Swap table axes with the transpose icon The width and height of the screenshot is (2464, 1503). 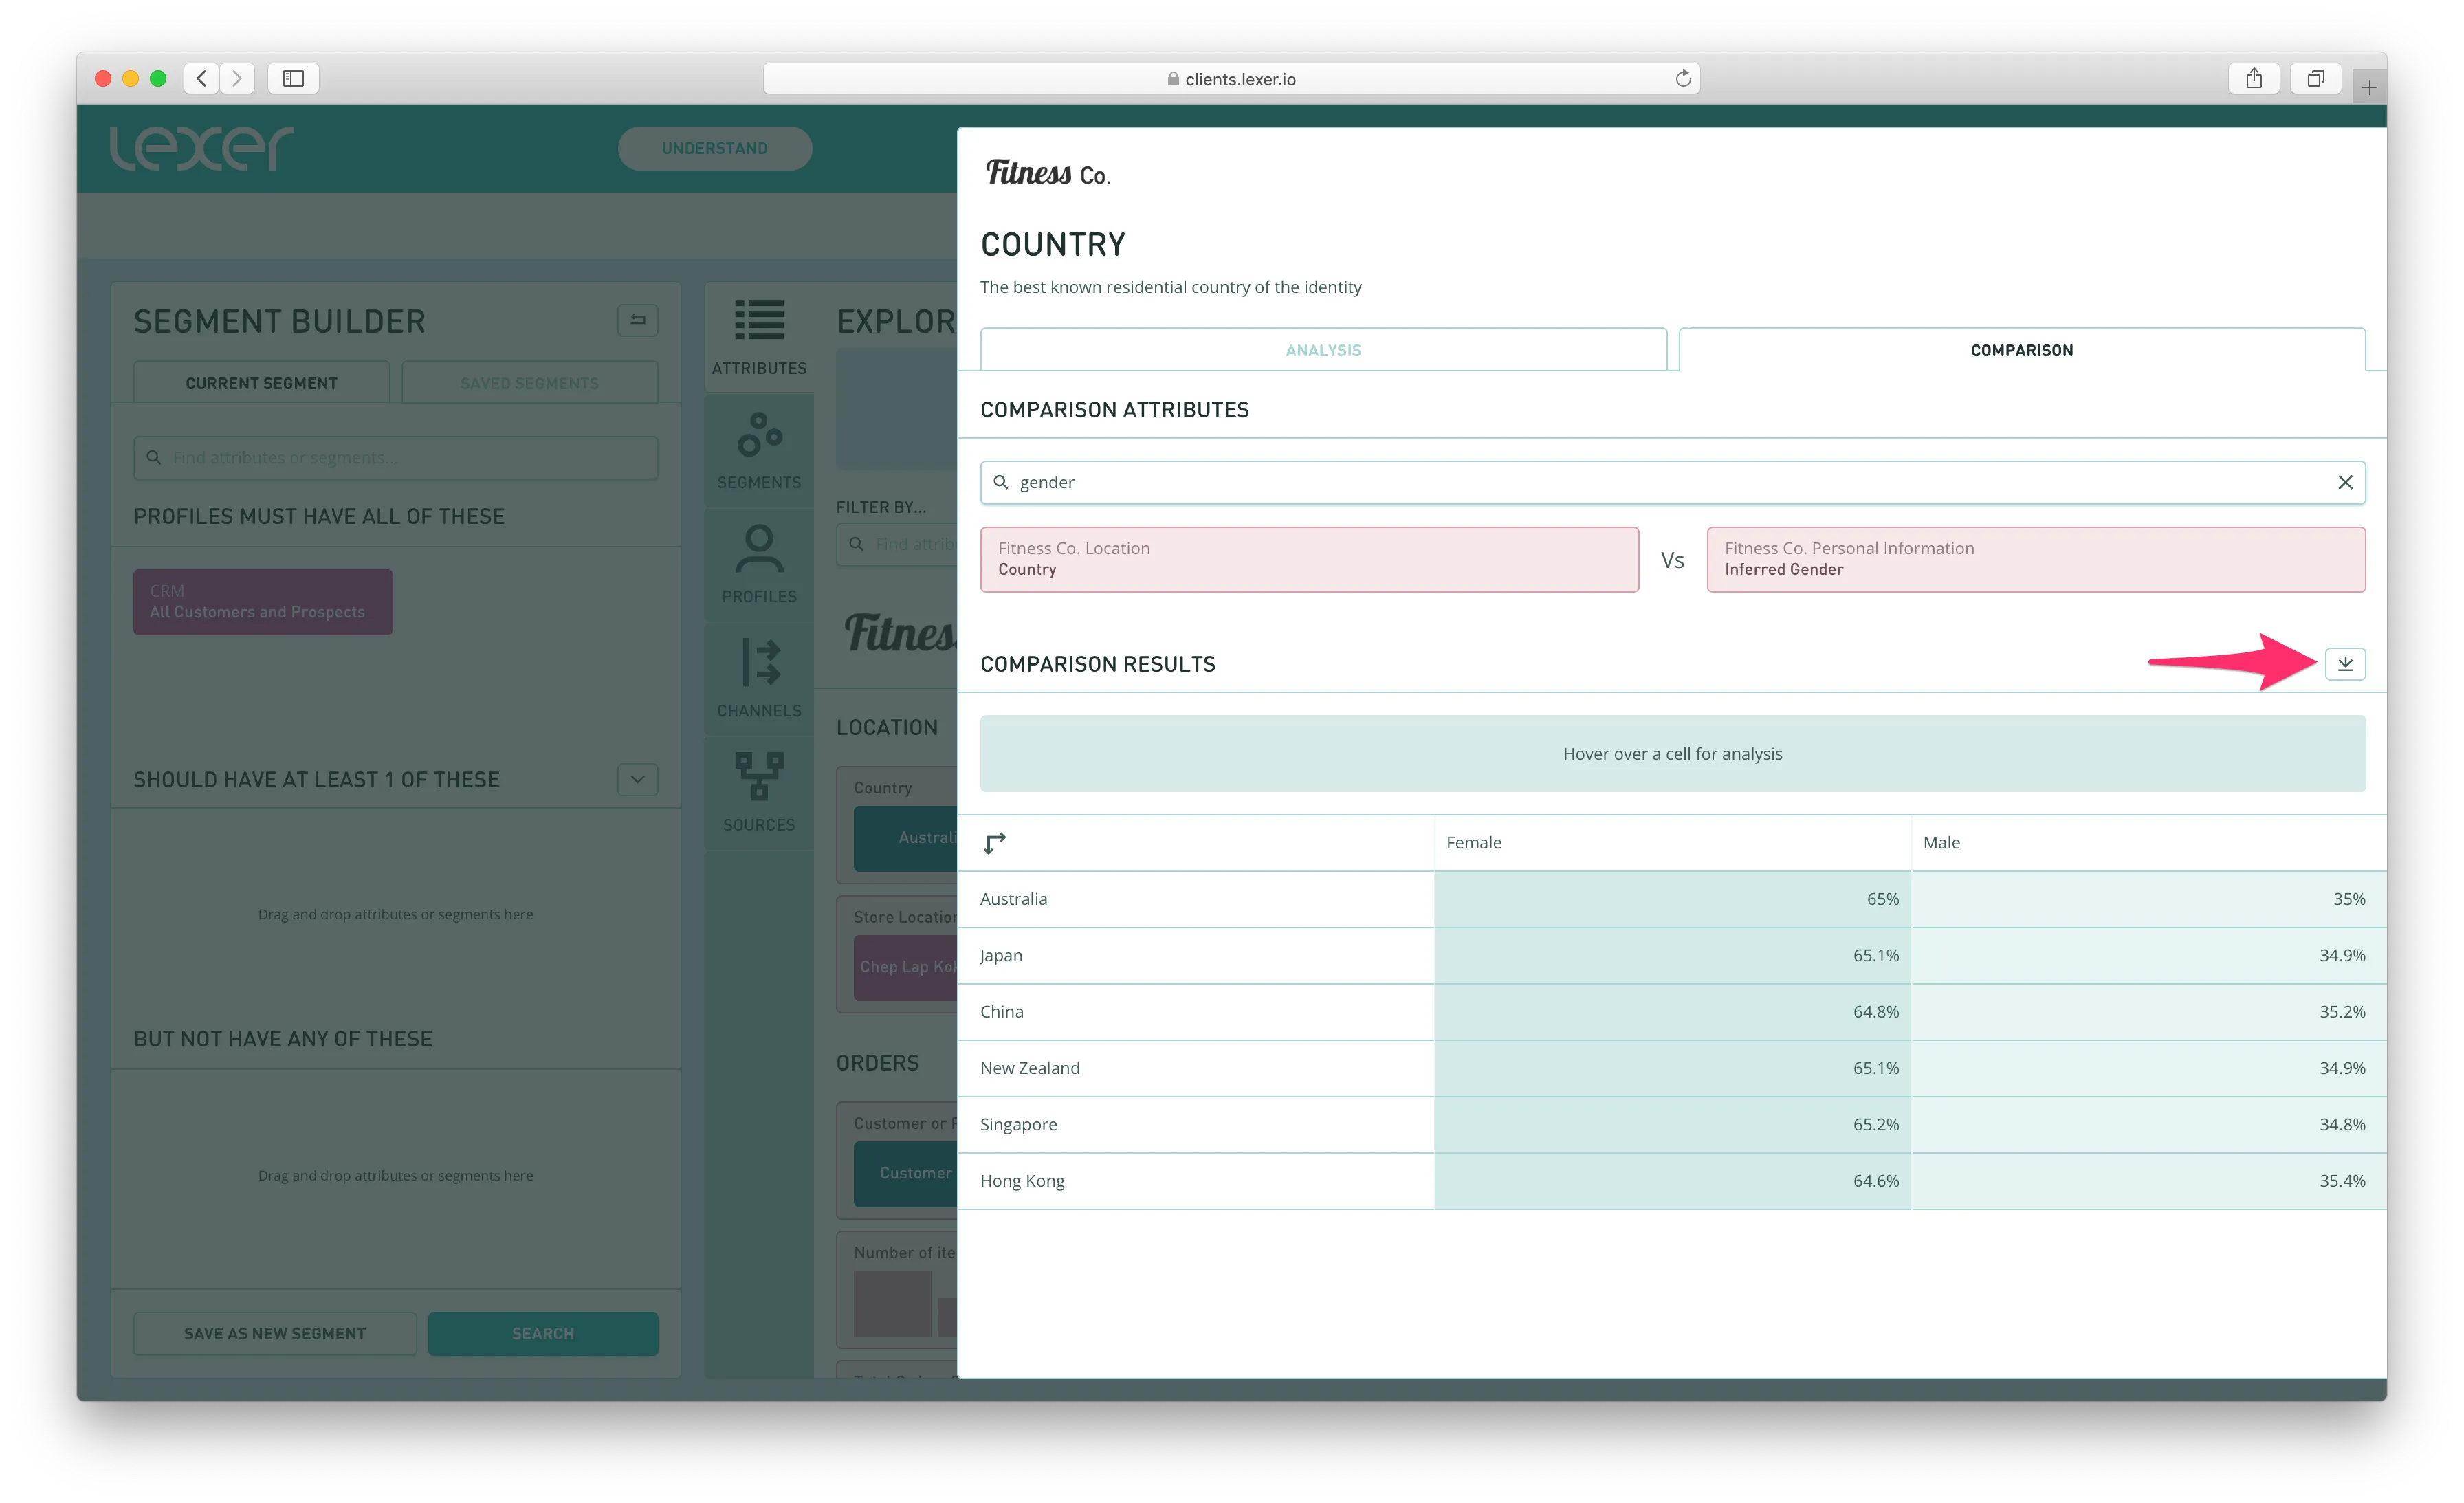[x=994, y=843]
